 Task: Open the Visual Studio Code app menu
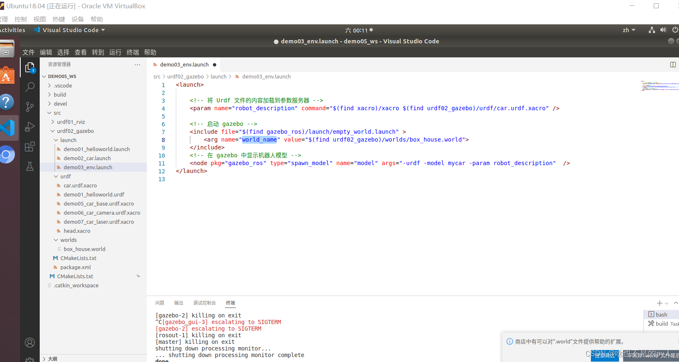pos(70,30)
